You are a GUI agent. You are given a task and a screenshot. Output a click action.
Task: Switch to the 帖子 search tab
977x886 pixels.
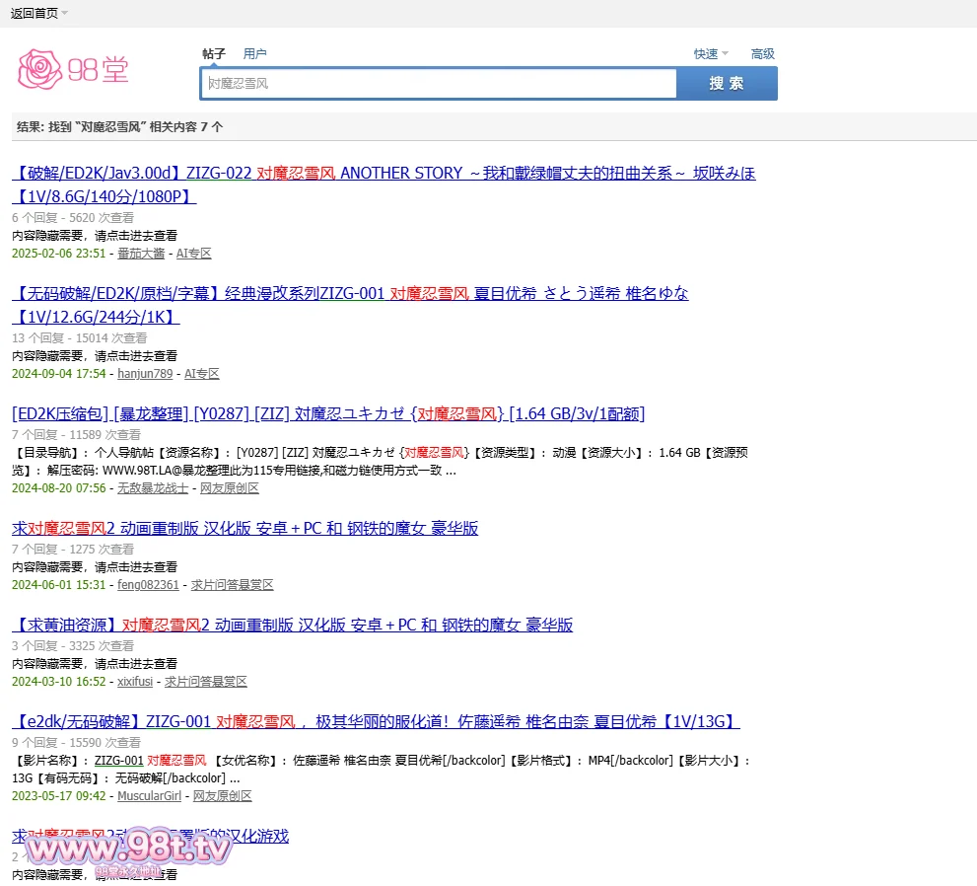[x=214, y=54]
